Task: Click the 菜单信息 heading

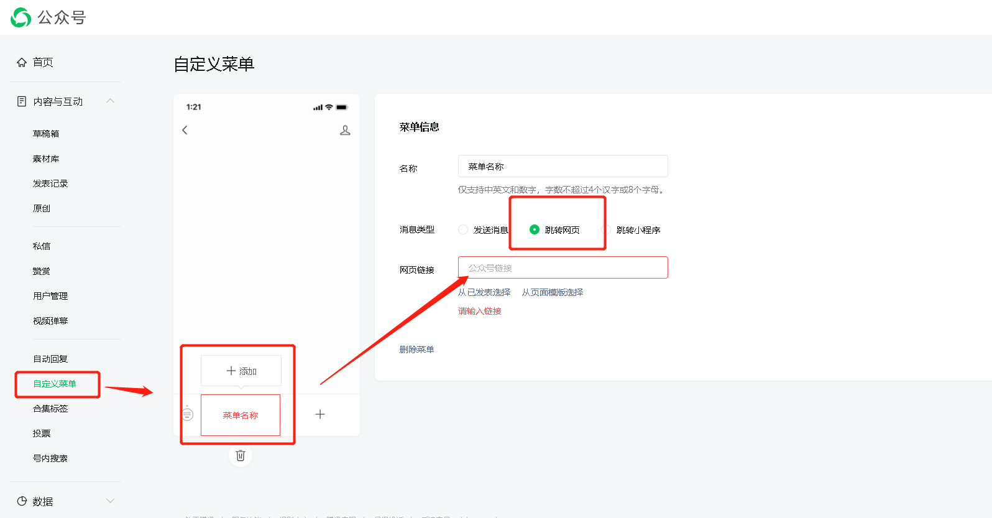Action: [x=420, y=127]
